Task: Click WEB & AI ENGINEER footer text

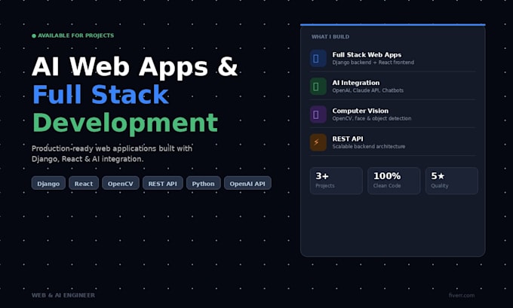Action: 63,295
